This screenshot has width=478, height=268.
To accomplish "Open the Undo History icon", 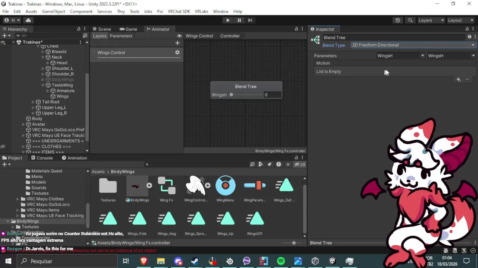I will point(398,20).
